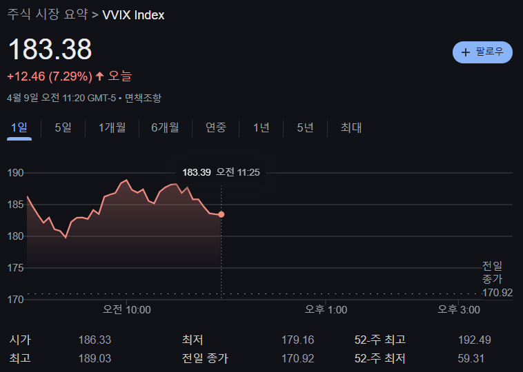This screenshot has height=372, width=523.
Task: Click the plus icon on the 팔로우 button
Action: click(x=466, y=52)
